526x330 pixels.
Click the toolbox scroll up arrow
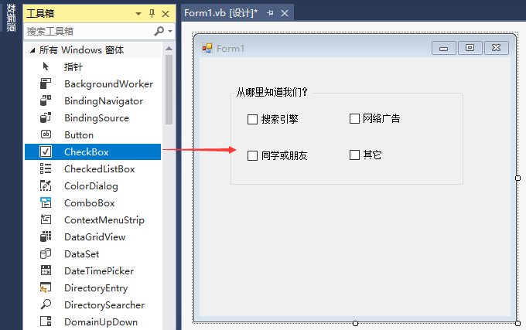pyautogui.click(x=169, y=49)
